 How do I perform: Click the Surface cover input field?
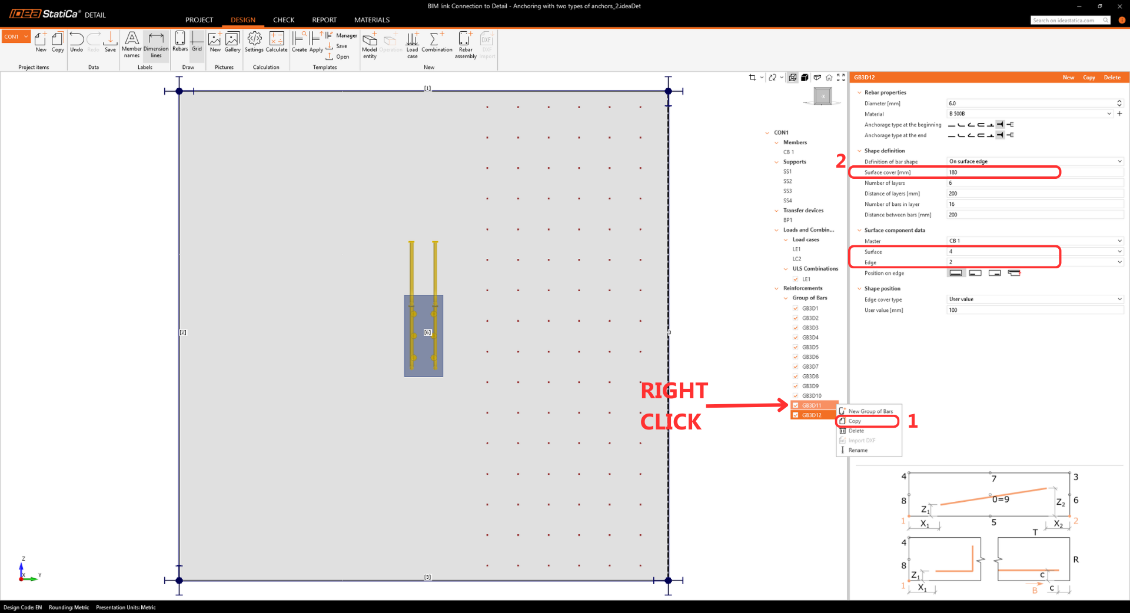click(x=1003, y=172)
